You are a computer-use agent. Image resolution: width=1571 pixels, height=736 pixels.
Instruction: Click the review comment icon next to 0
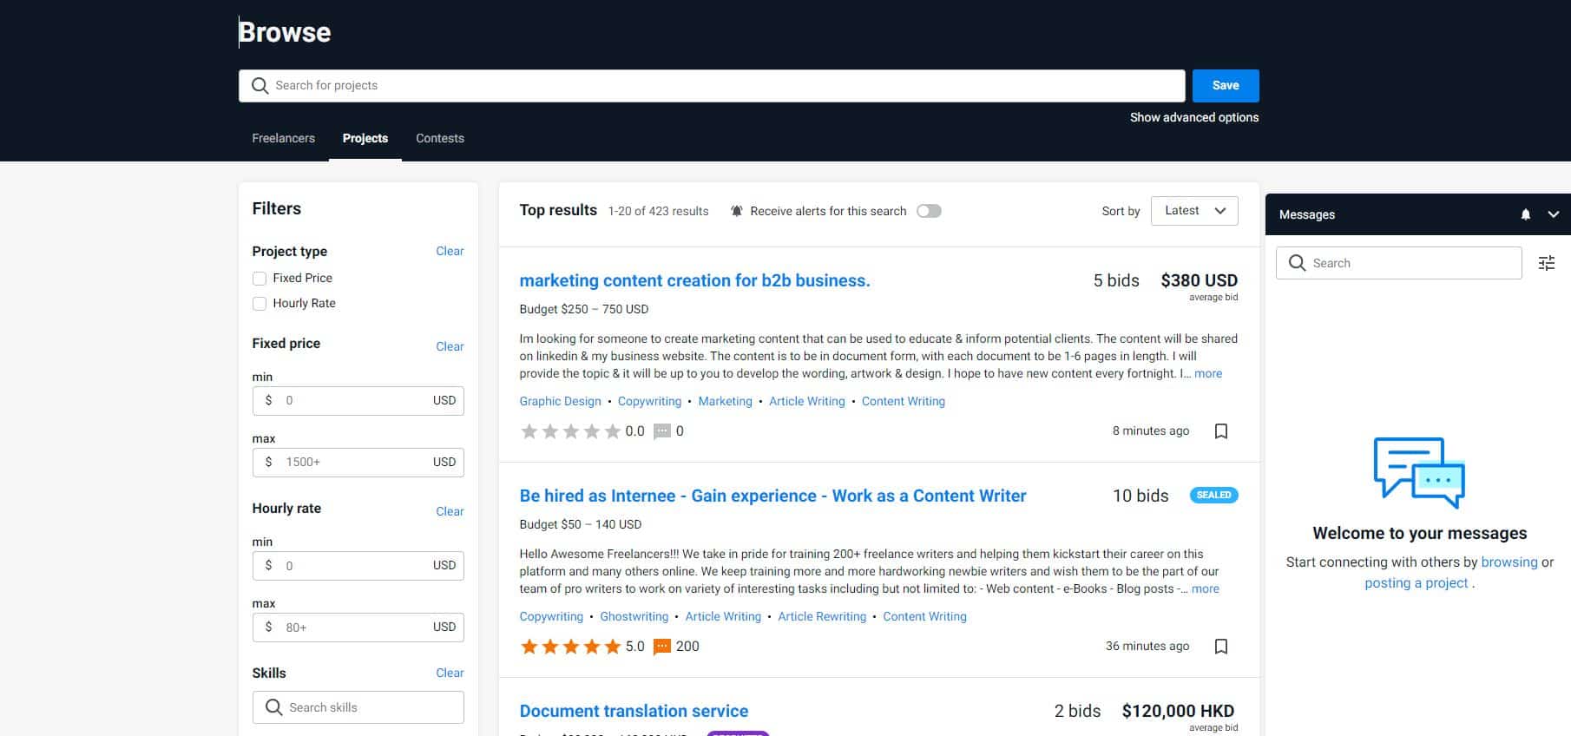click(x=662, y=431)
